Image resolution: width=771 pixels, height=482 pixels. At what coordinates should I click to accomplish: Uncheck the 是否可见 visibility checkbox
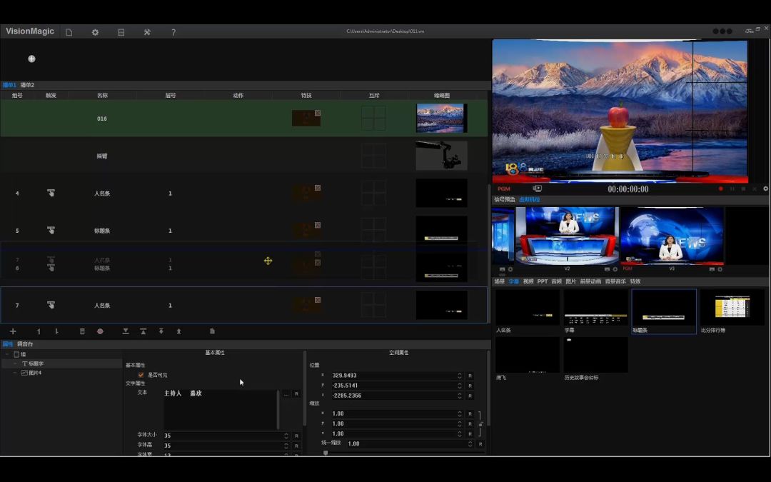click(x=141, y=375)
